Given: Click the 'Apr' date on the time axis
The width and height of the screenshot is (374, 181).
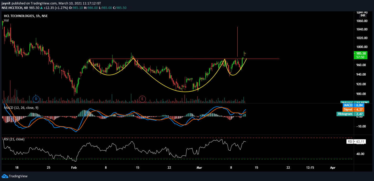Looking at the screenshot, I should 333,167.
